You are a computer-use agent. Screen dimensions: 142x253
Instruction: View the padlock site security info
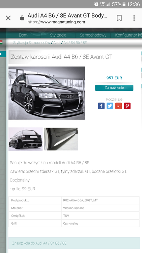pos(22,18)
